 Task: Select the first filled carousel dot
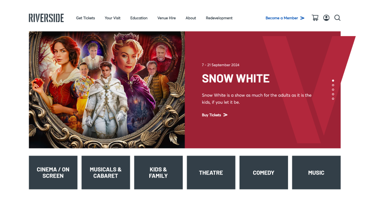pos(333,81)
